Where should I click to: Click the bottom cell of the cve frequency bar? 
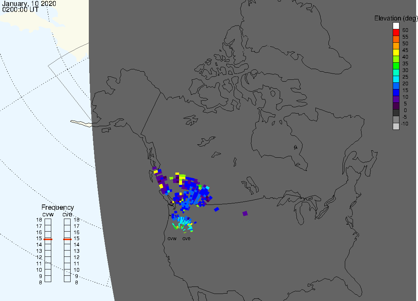click(x=68, y=279)
